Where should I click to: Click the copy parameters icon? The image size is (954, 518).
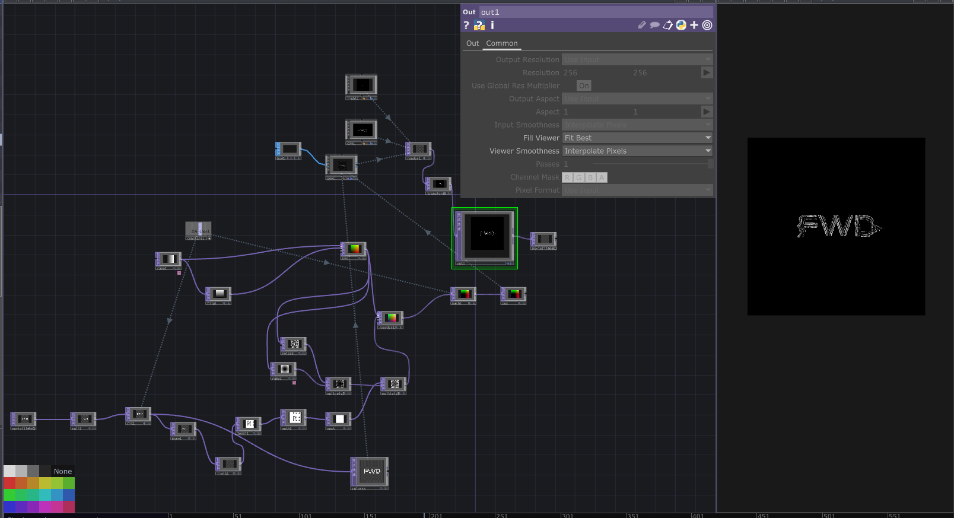668,25
